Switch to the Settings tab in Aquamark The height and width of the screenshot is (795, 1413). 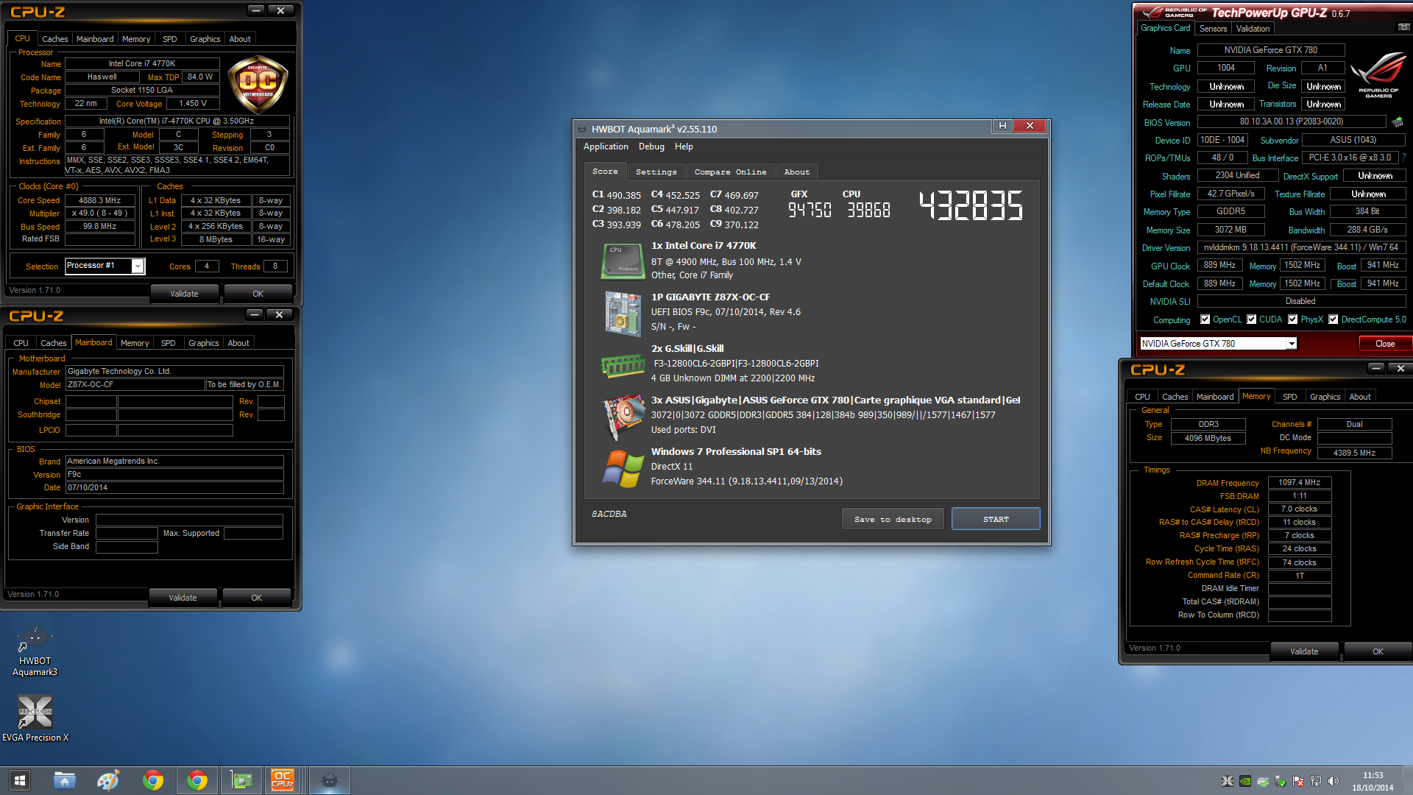click(x=656, y=172)
